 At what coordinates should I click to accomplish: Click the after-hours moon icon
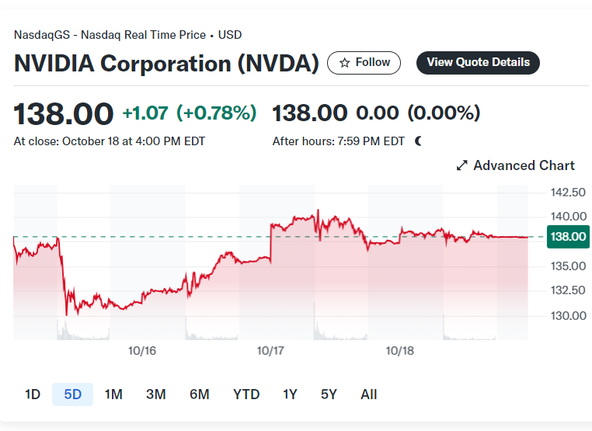pyautogui.click(x=418, y=141)
